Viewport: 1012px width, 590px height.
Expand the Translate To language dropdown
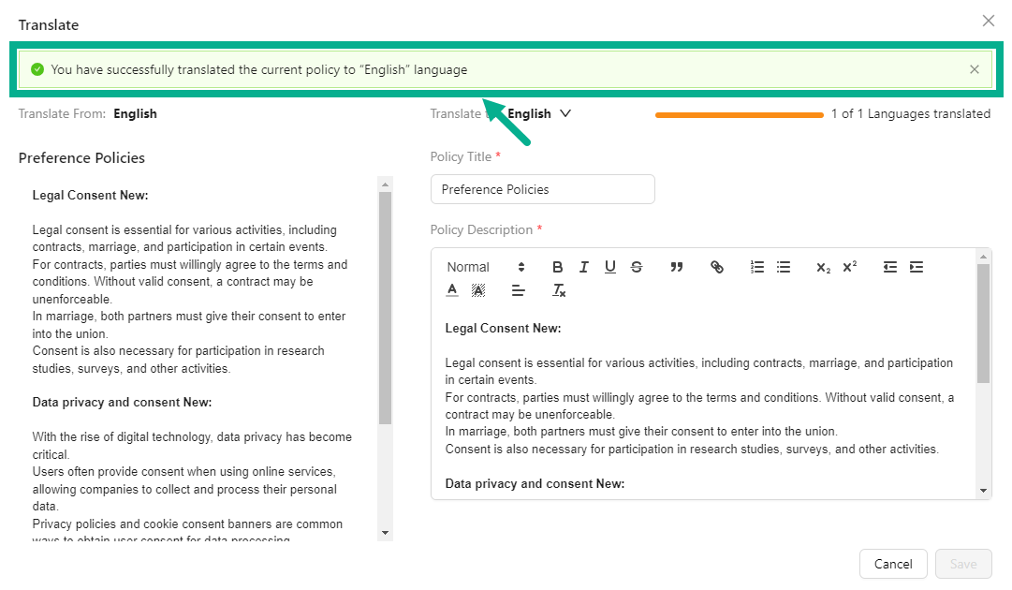coord(565,113)
